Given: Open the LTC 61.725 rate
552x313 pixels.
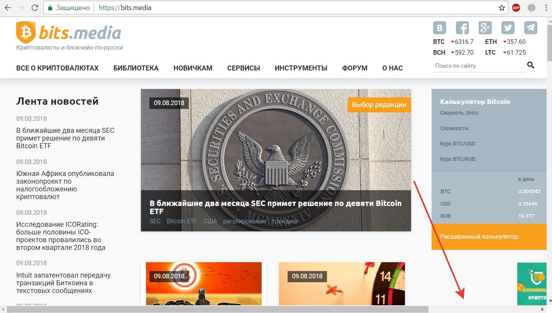Looking at the screenshot, I should pyautogui.click(x=505, y=52).
